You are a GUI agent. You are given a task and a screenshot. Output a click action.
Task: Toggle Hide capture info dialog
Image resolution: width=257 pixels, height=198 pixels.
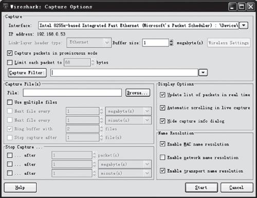162,121
